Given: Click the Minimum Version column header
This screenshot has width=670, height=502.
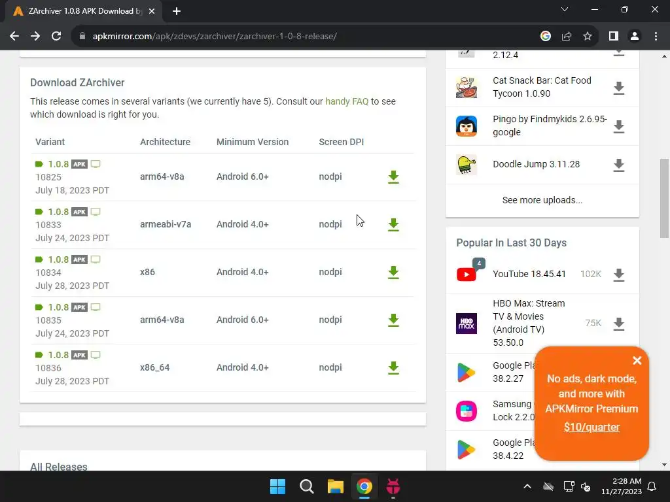Looking at the screenshot, I should pos(253,142).
